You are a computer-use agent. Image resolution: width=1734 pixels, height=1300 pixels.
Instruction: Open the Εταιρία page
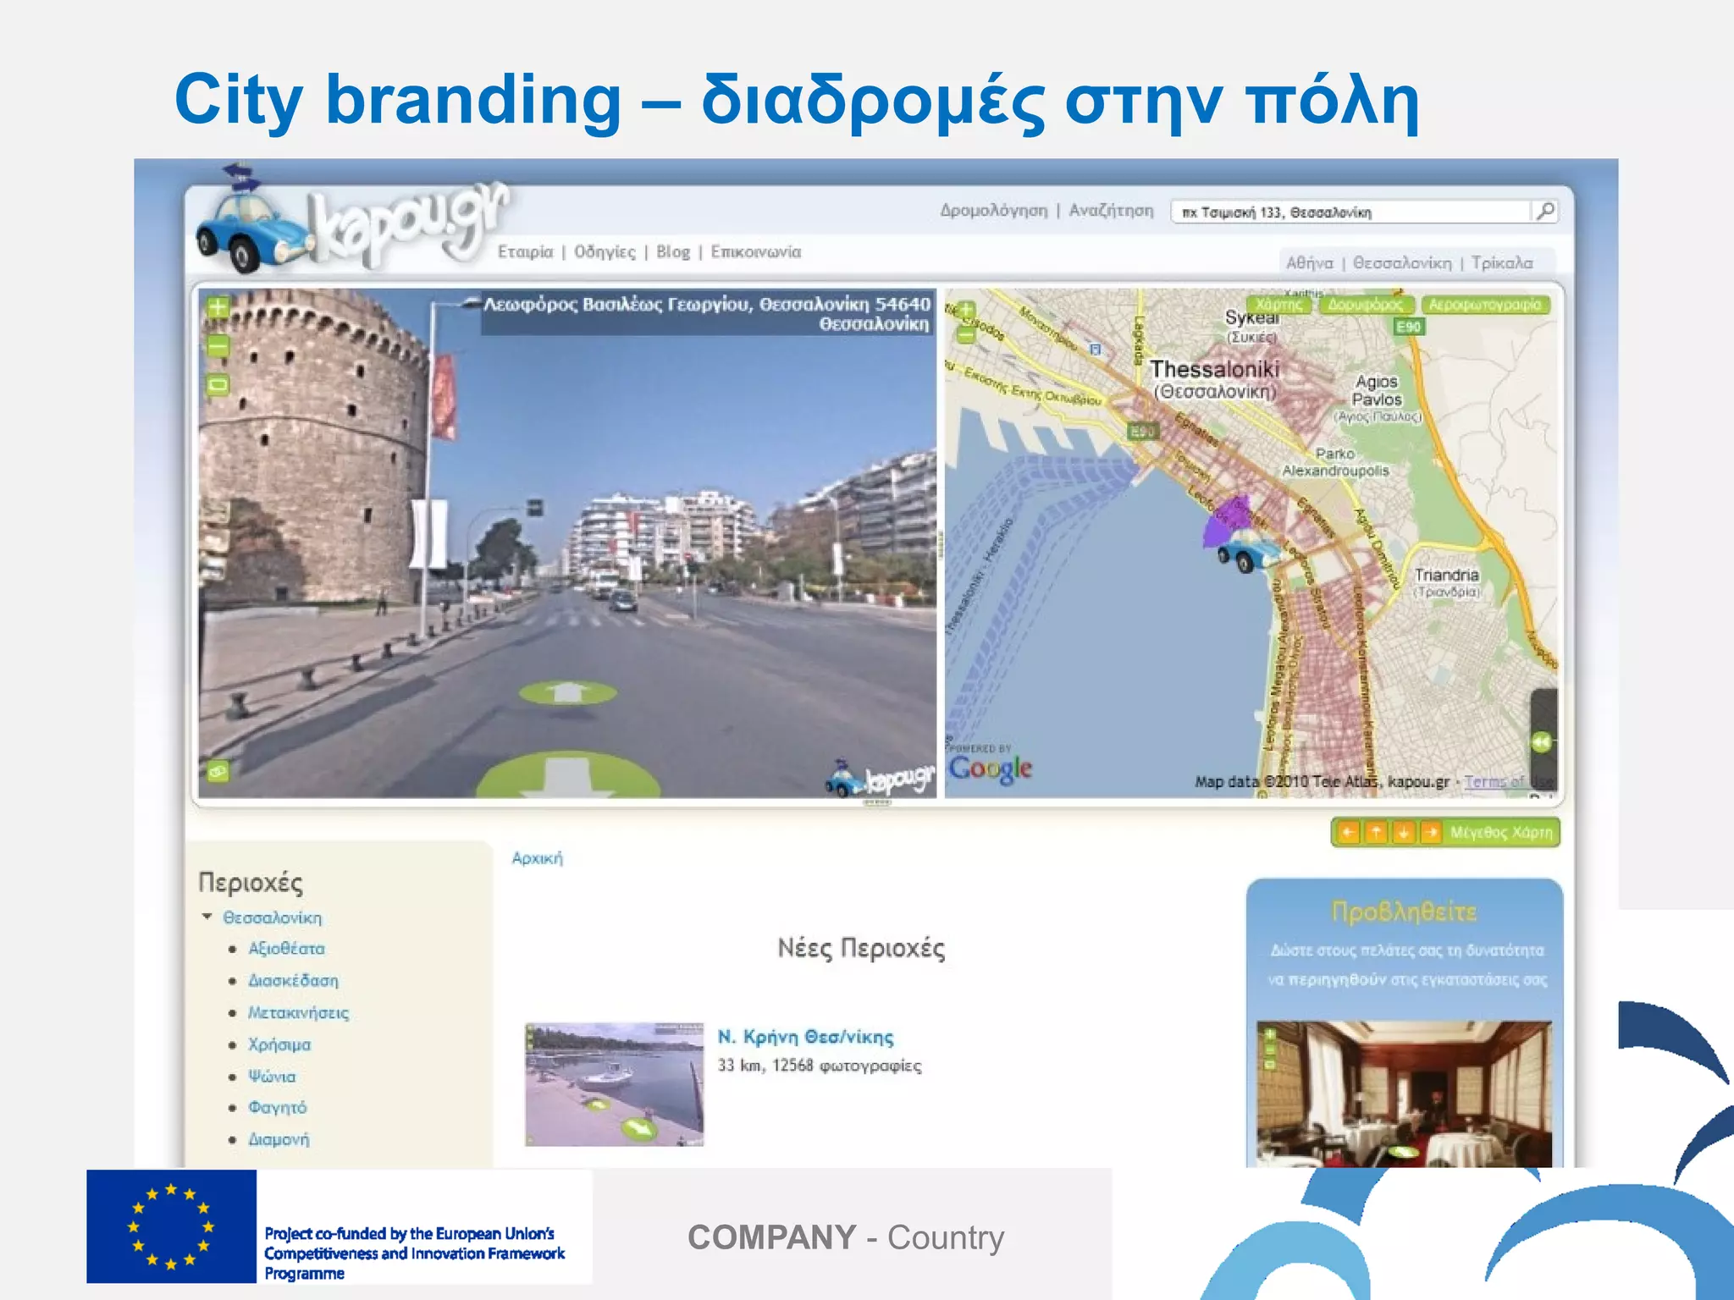(525, 251)
